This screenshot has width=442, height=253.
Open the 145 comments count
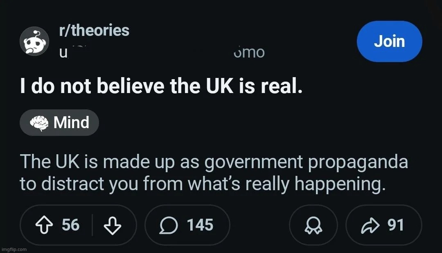[200, 225]
